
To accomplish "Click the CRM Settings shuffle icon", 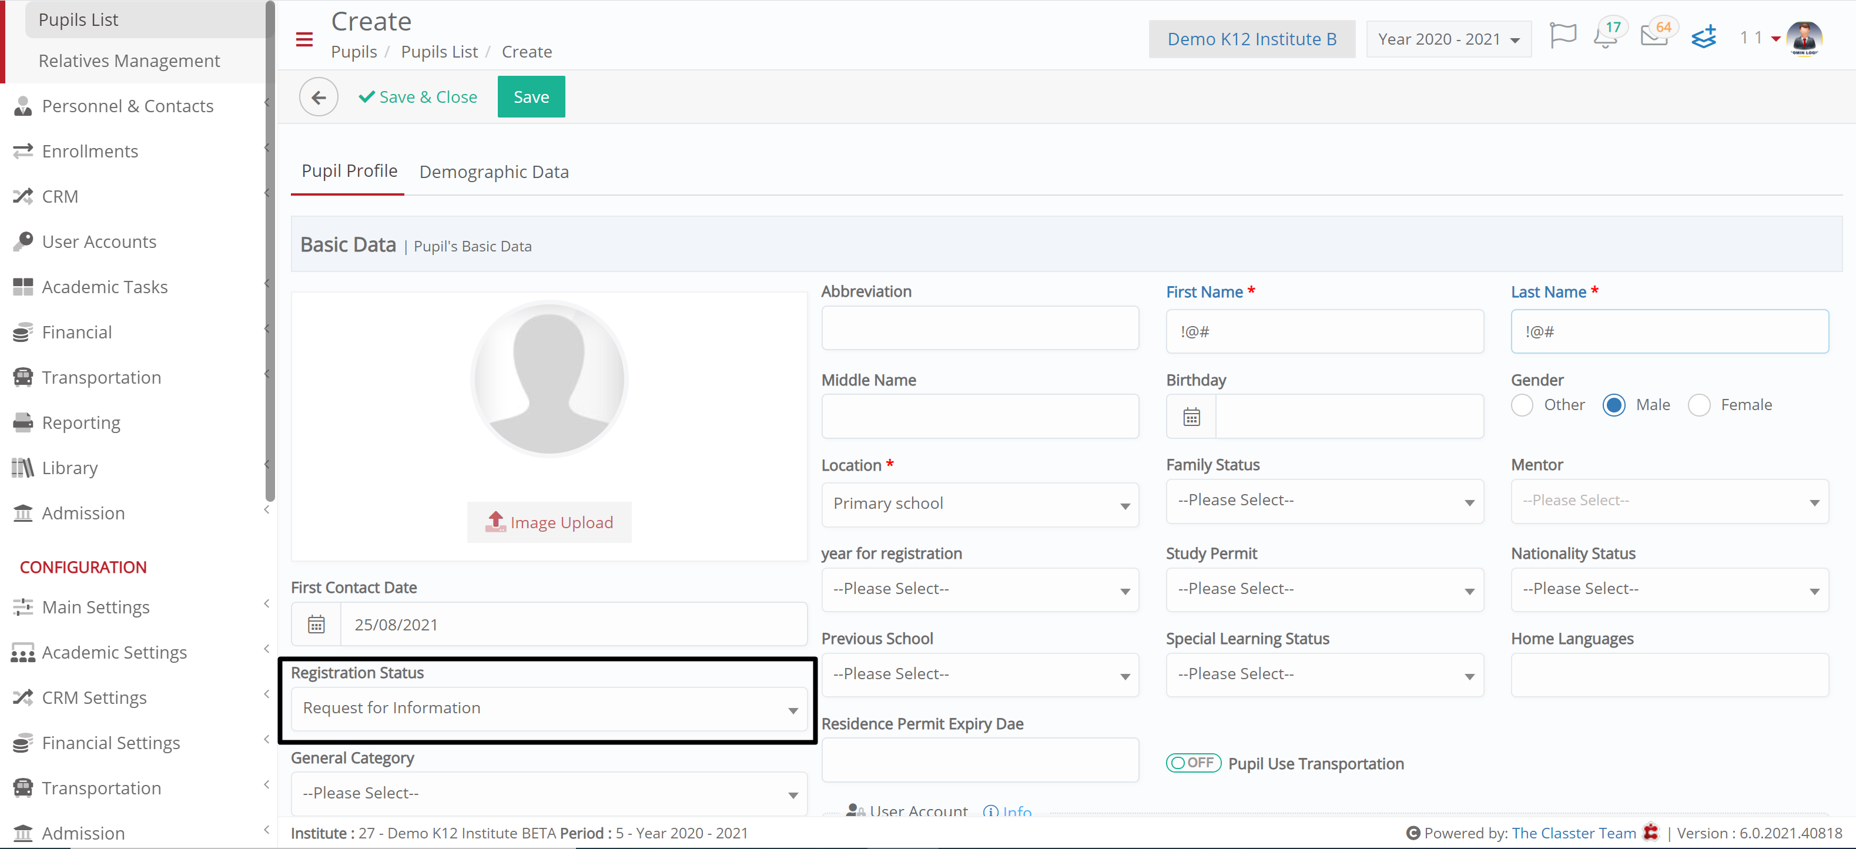I will [23, 698].
